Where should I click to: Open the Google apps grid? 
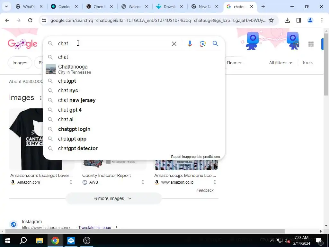(x=311, y=44)
